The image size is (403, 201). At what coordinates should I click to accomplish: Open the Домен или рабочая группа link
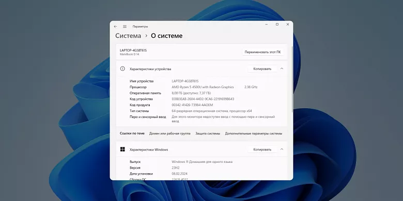(169, 133)
